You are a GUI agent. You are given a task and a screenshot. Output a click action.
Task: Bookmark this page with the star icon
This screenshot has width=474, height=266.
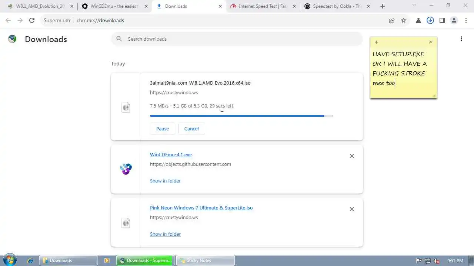pyautogui.click(x=404, y=20)
